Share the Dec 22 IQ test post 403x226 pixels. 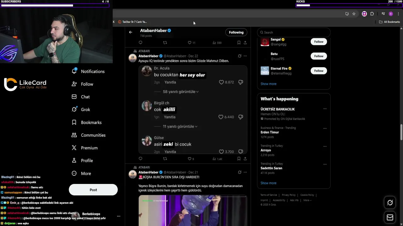click(x=245, y=159)
